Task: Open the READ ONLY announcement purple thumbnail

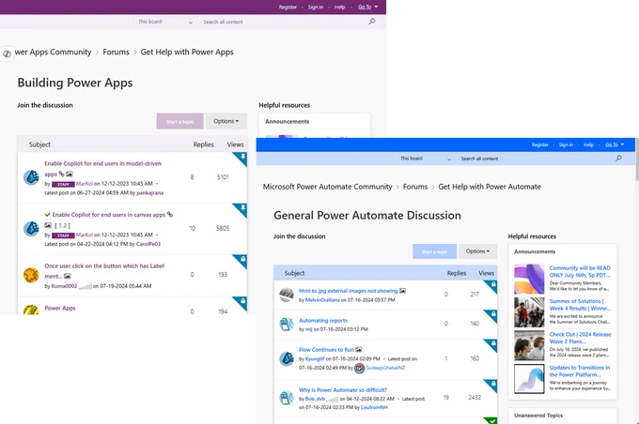Action: point(529,280)
